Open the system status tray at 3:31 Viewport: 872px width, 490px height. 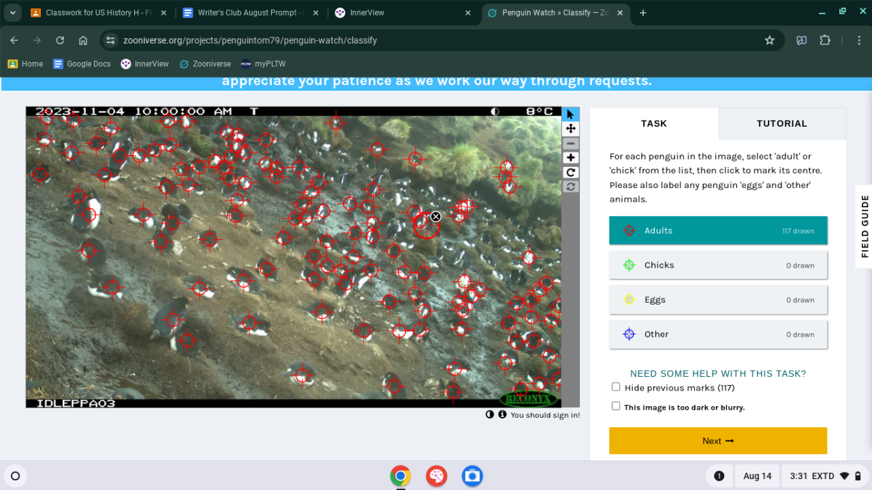tap(826, 476)
